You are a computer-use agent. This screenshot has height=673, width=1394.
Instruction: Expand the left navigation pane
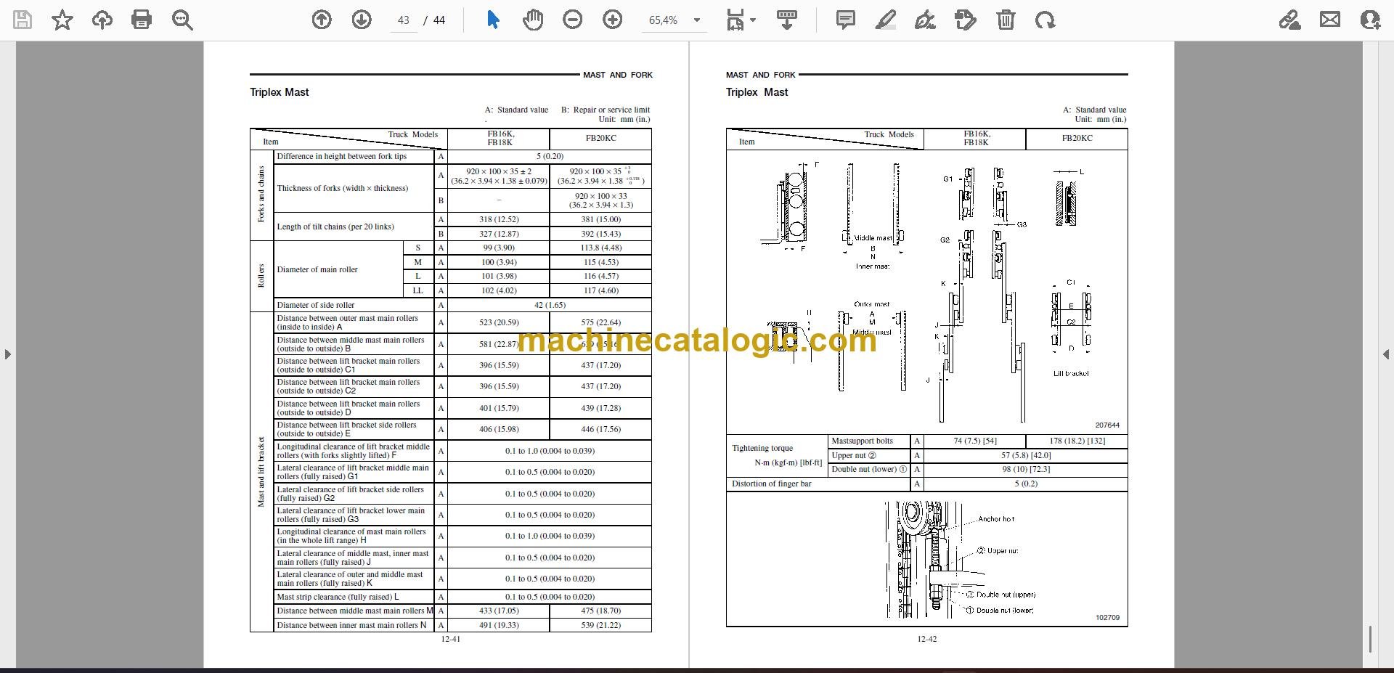(7, 355)
